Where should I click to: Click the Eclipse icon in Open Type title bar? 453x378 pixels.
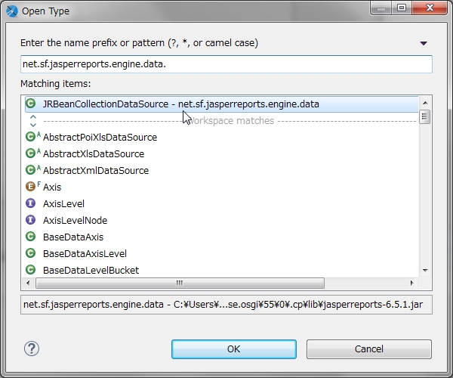click(12, 11)
